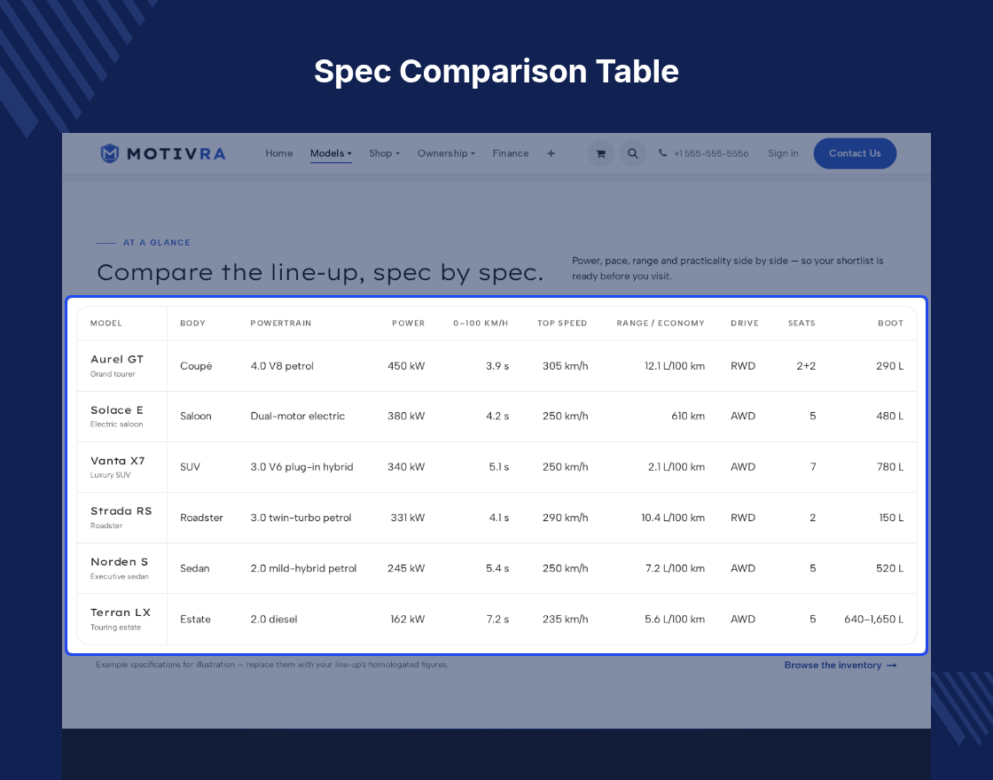The width and height of the screenshot is (993, 780).
Task: Expand the Models dropdown menu
Action: pos(331,153)
